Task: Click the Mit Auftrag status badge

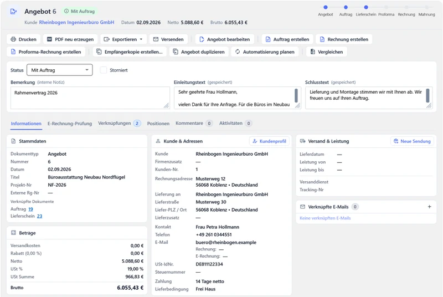Action: click(x=79, y=11)
